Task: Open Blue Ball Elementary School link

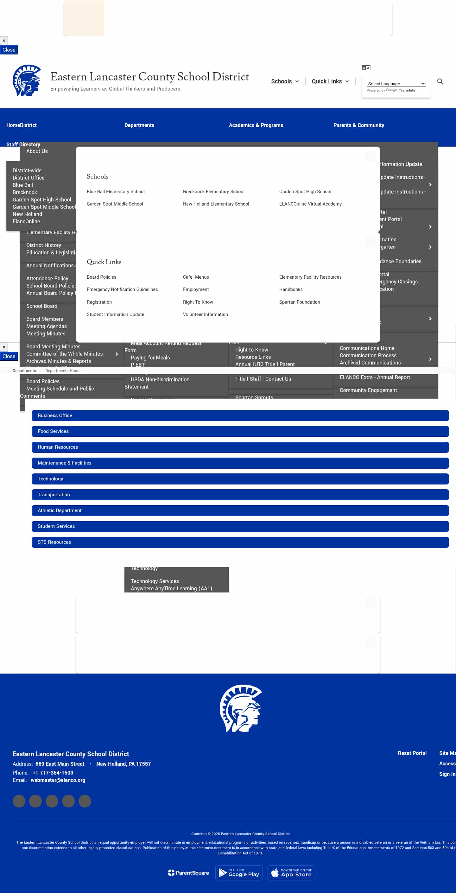Action: [116, 192]
